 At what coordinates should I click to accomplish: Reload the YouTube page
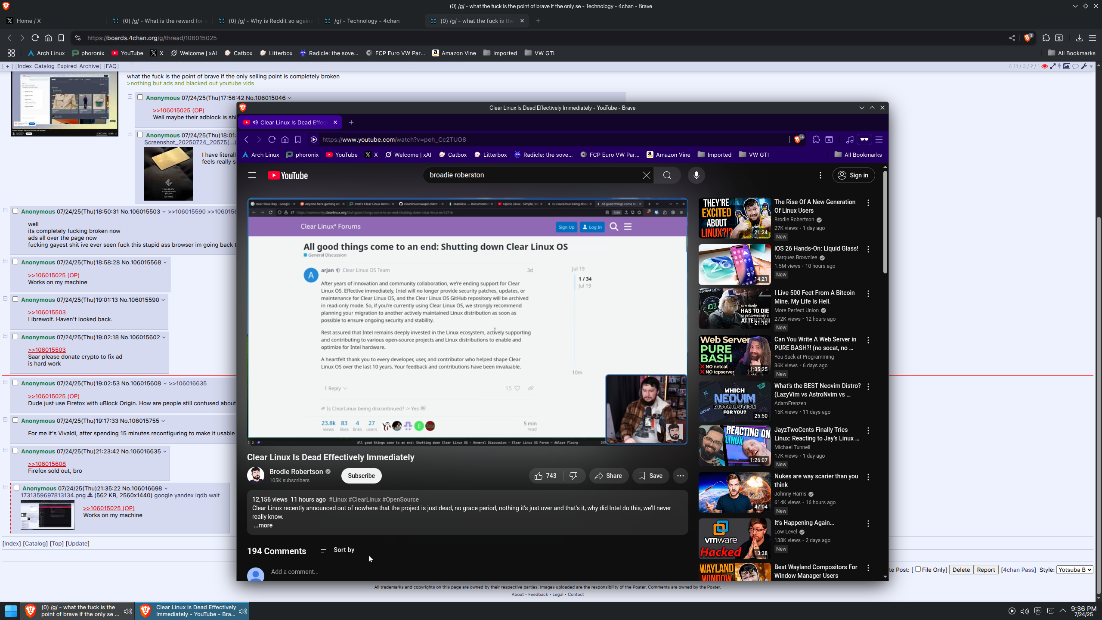tap(272, 139)
